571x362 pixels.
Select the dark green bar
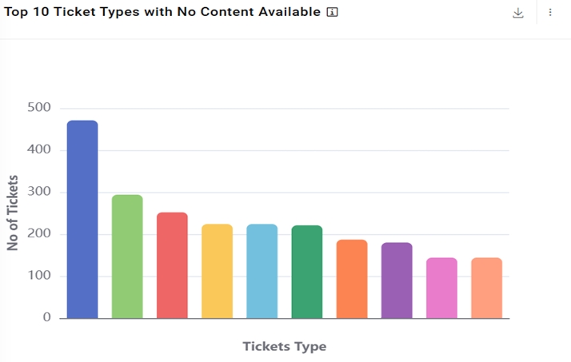(307, 272)
